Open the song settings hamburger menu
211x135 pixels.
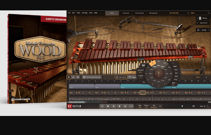coord(160,106)
